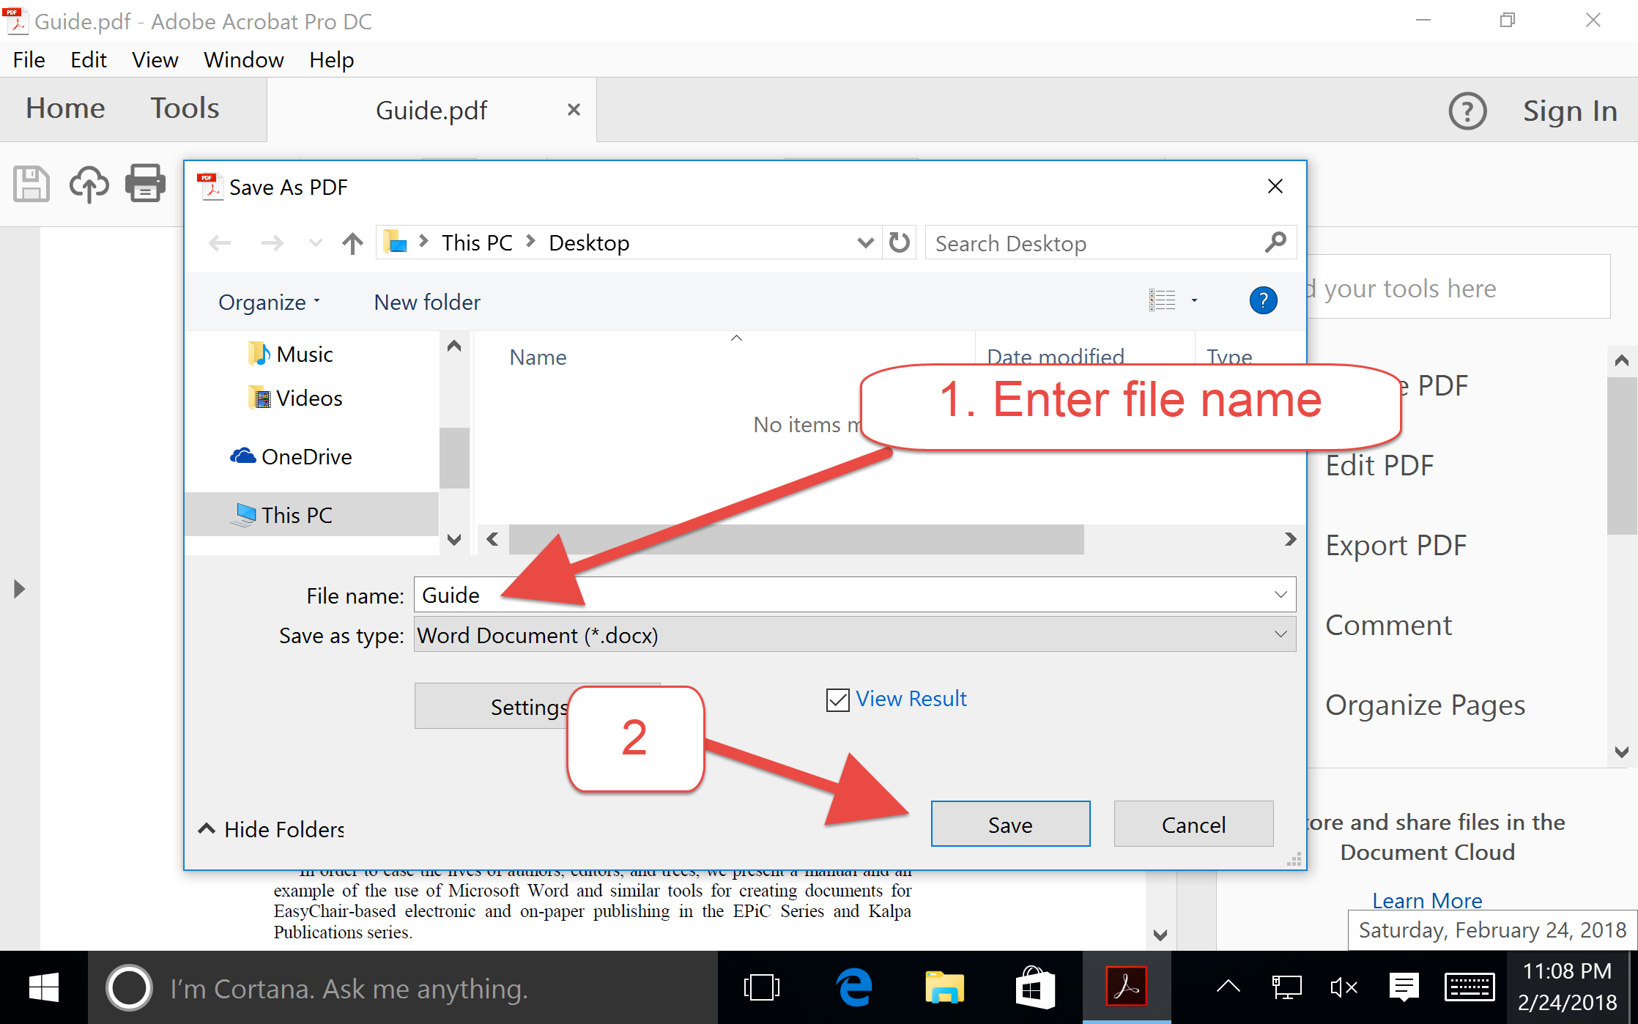Launch Microsoft Edge from taskbar
The height and width of the screenshot is (1024, 1638).
tap(854, 988)
